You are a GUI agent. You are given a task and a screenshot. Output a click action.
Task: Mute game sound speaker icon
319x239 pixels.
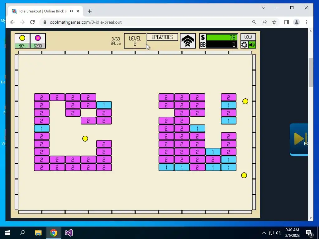(x=252, y=45)
